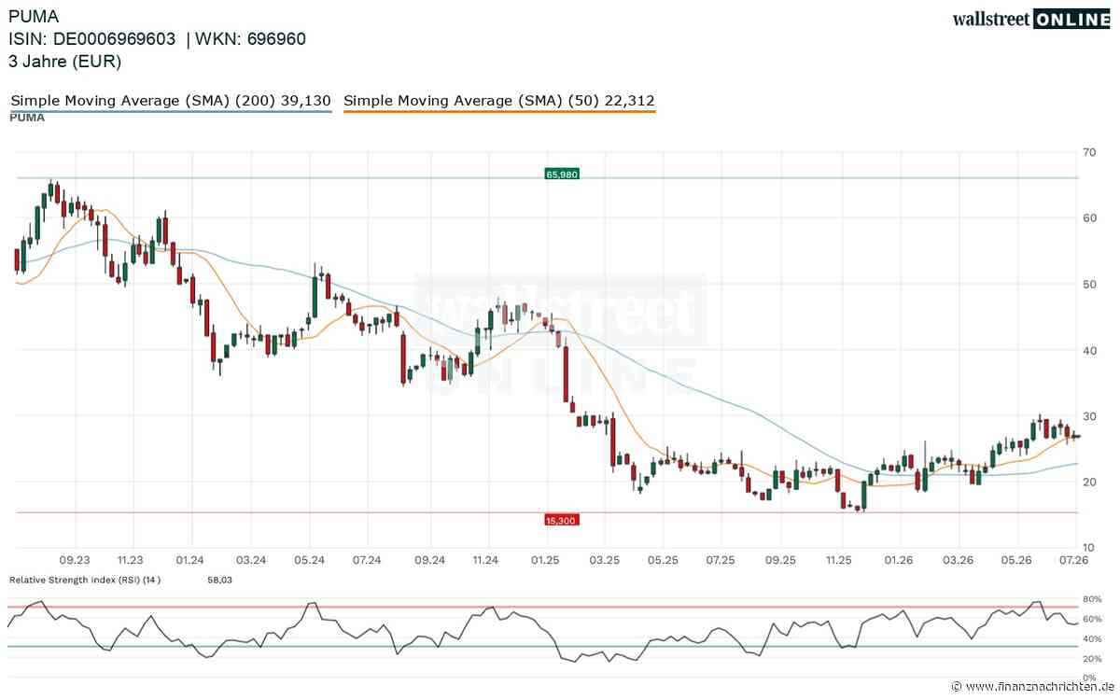Screen dimensions: 1120x700
Task: Click the red 15,300 low price marker
Action: (x=561, y=518)
